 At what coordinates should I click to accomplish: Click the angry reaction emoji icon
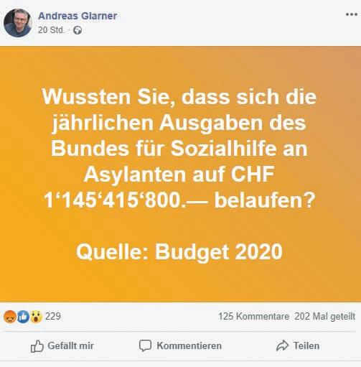coord(10,317)
